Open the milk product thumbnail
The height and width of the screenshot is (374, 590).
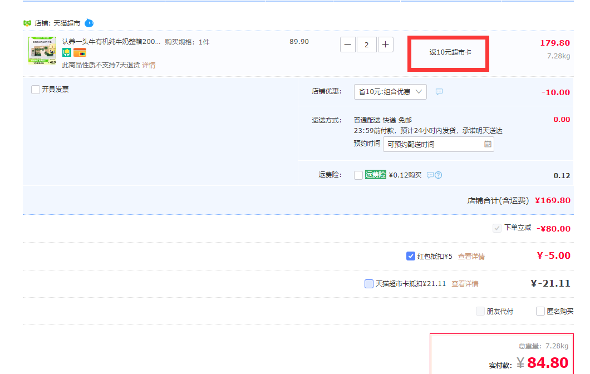click(42, 51)
